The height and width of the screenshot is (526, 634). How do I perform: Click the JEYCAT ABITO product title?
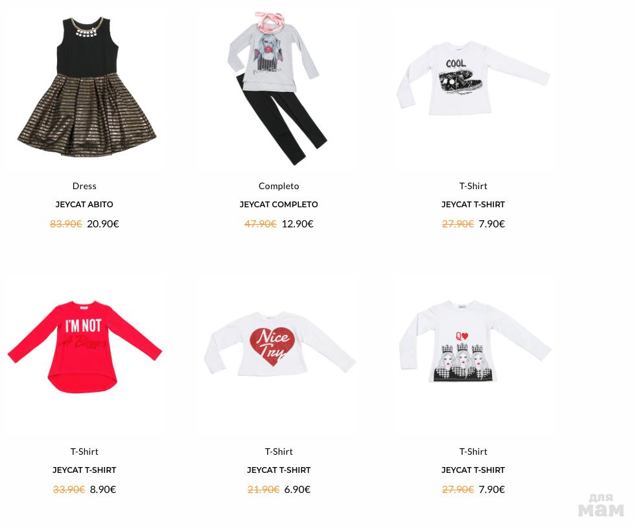[x=84, y=205]
